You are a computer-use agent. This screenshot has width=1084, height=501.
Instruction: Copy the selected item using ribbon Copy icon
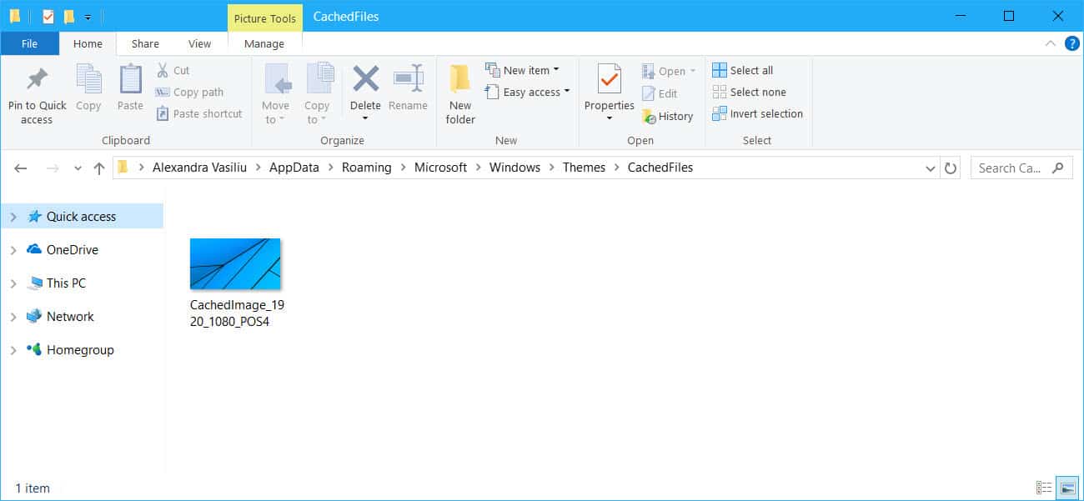point(88,88)
